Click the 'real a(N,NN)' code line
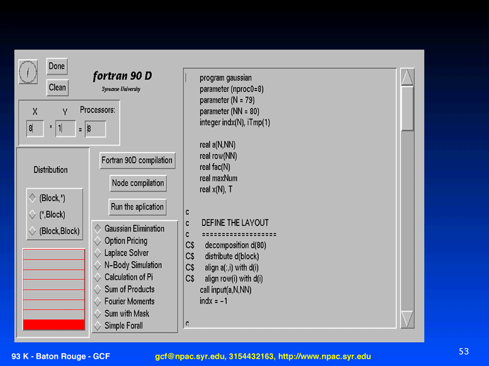 point(218,145)
